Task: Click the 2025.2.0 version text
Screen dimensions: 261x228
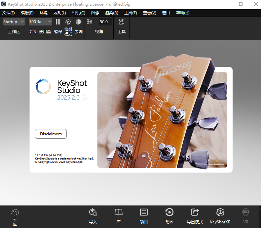Action: [68, 98]
